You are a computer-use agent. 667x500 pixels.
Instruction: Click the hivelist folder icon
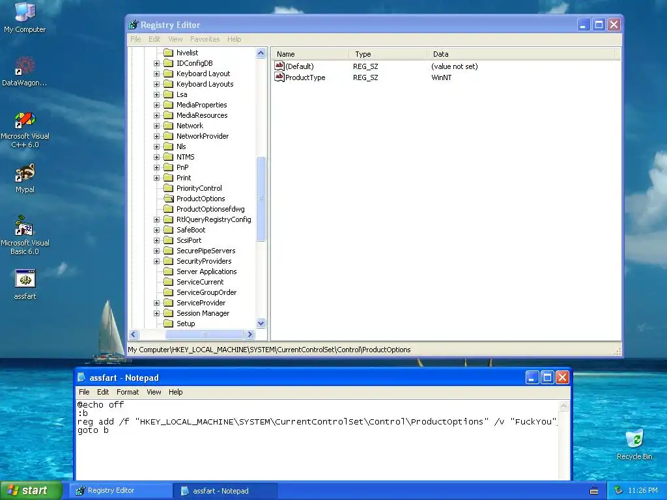[x=169, y=53]
